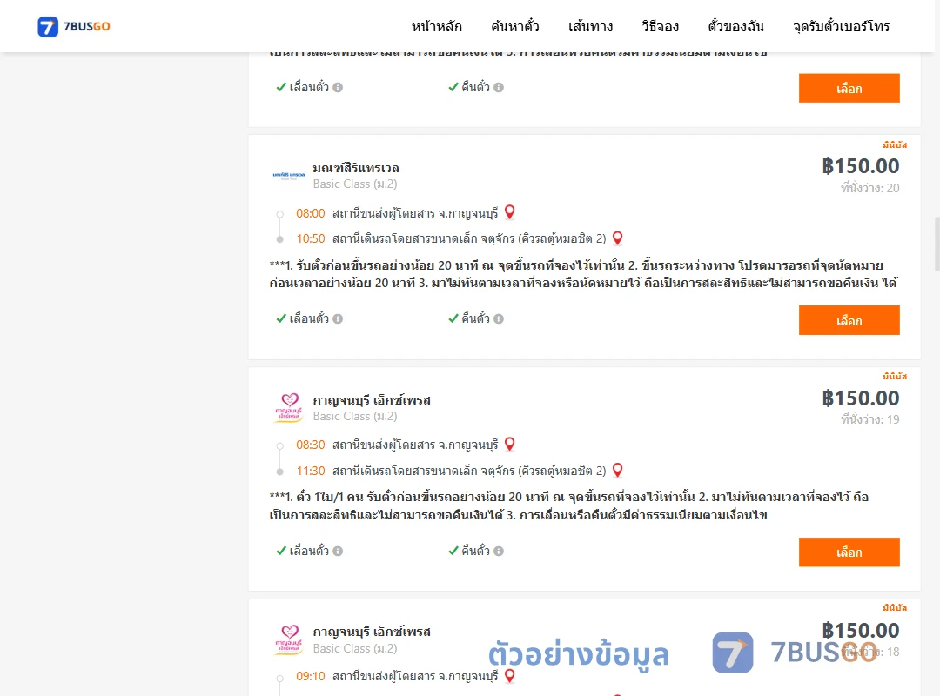This screenshot has height=696, width=940.
Task: Click the 08:30 departure time
Action: [311, 445]
